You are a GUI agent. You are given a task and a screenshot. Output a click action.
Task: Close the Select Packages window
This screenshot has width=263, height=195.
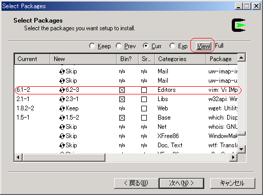tap(256, 6)
